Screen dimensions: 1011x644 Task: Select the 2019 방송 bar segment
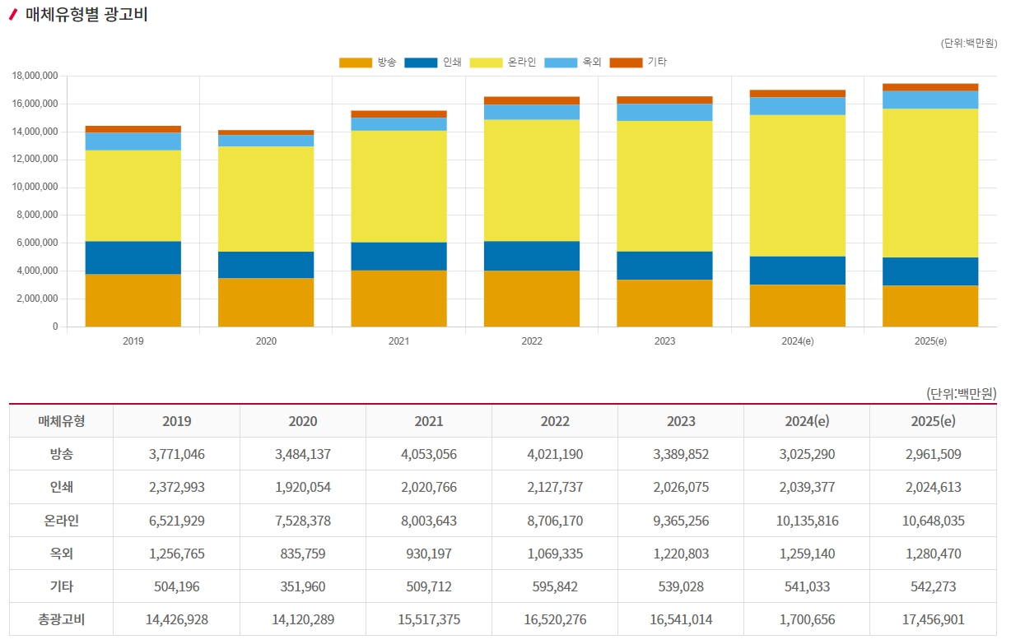click(x=133, y=300)
